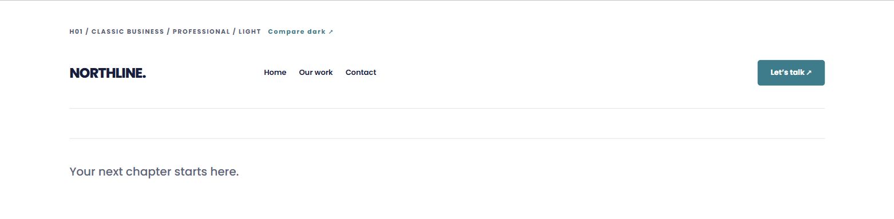Open the Home nav item
Viewport: 894px width, 219px height.
pyautogui.click(x=275, y=73)
